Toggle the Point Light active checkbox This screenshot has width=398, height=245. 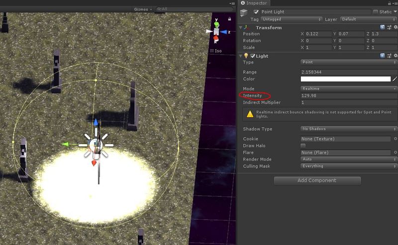click(256, 11)
